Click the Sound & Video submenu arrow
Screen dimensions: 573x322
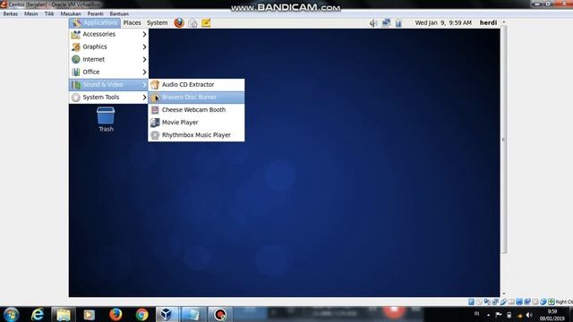click(144, 85)
